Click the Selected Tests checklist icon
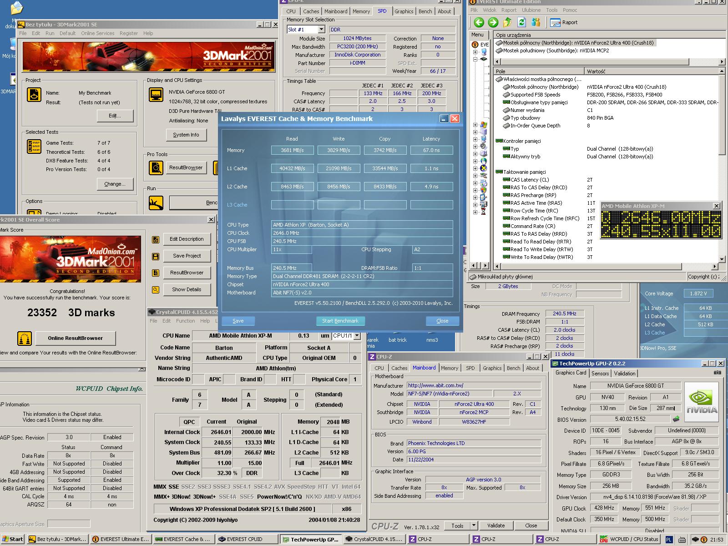728x546 pixels. 34,147
